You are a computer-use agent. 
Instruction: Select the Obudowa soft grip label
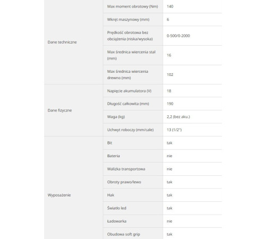[x=123, y=234]
